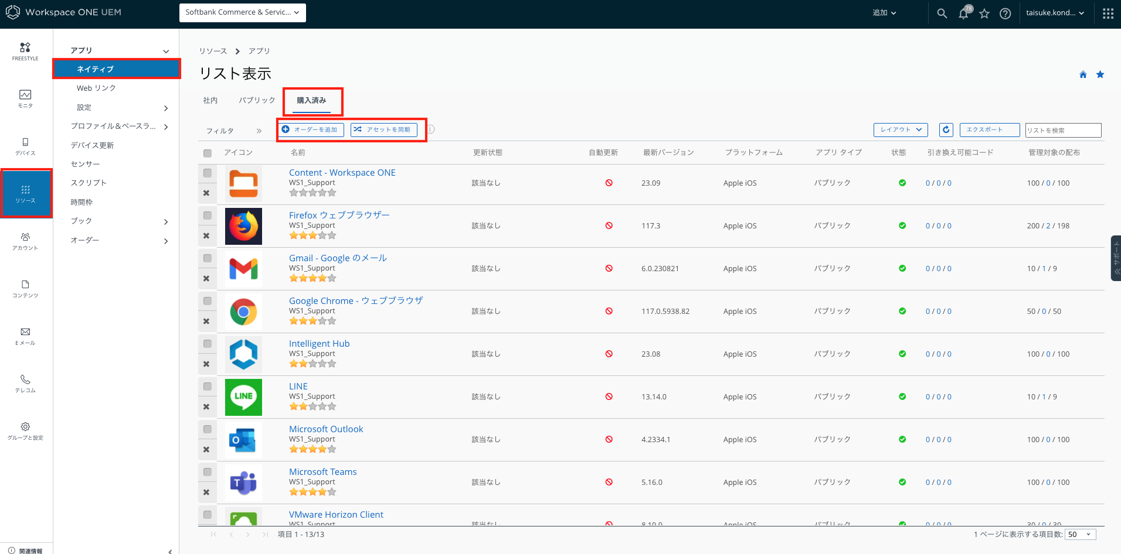Click the blue bookmark star near title
This screenshot has height=554, width=1121.
1100,74
